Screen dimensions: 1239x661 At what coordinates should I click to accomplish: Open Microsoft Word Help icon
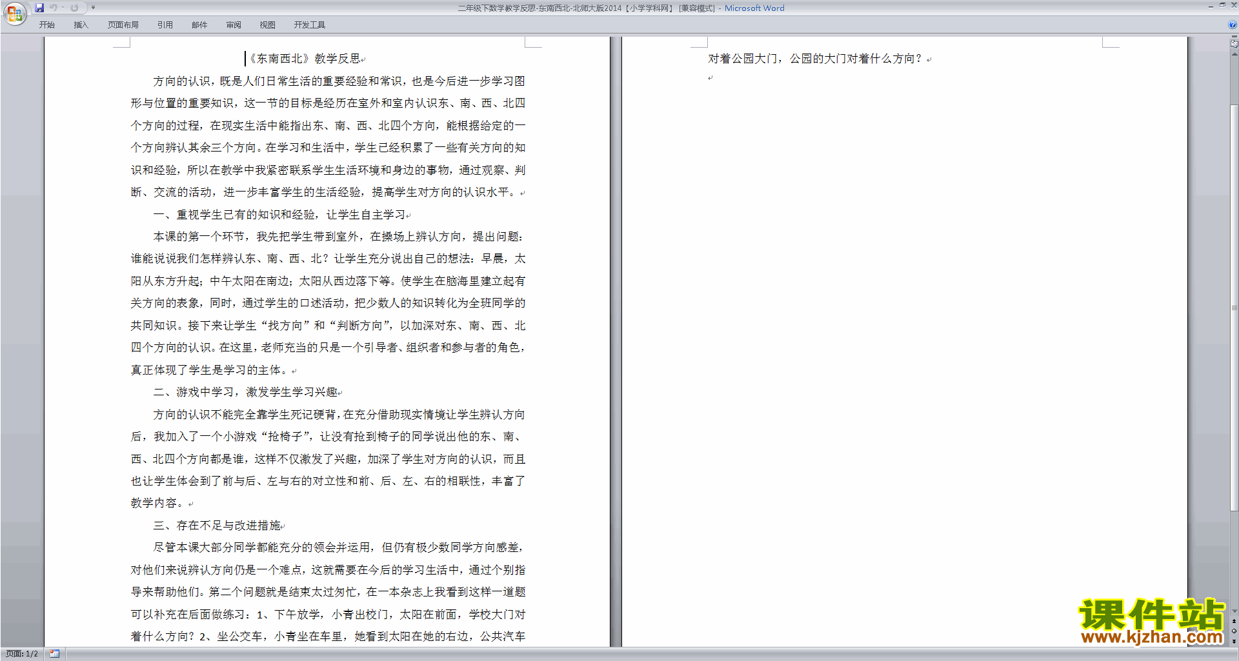(x=1233, y=25)
